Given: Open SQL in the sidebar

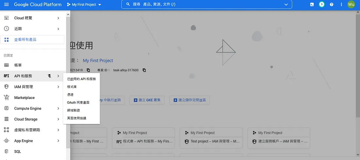Looking at the screenshot, I should [32, 151].
